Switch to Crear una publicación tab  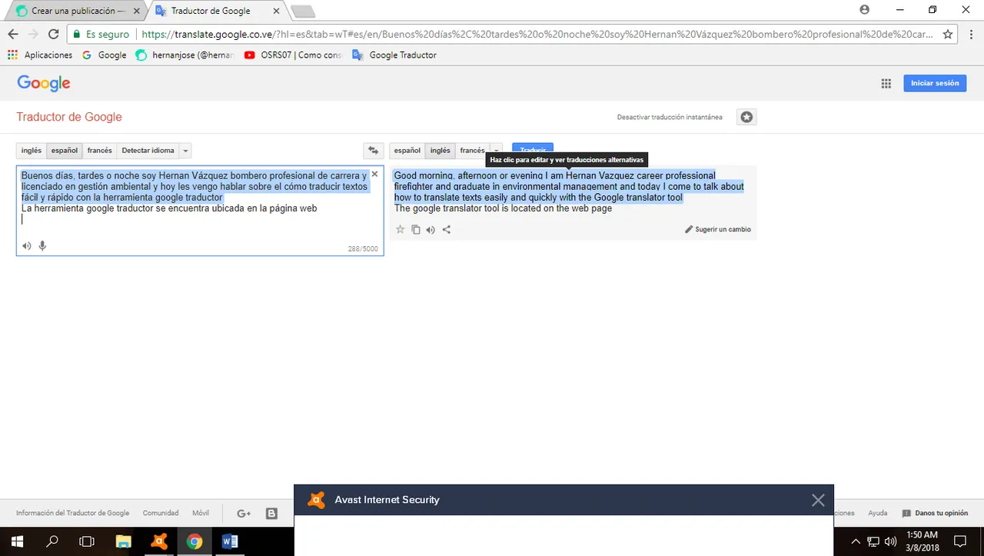click(x=78, y=11)
